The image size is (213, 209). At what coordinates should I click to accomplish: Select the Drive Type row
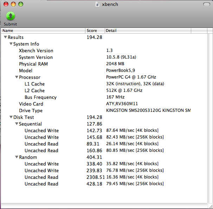click(104, 110)
